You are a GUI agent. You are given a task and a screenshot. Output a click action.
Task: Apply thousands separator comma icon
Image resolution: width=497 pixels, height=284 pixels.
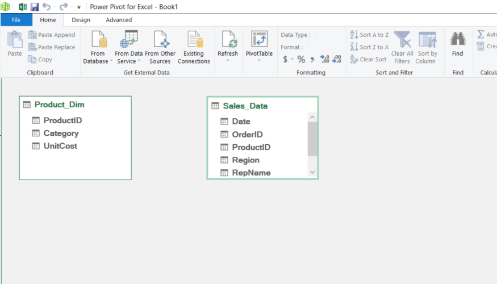pyautogui.click(x=312, y=59)
